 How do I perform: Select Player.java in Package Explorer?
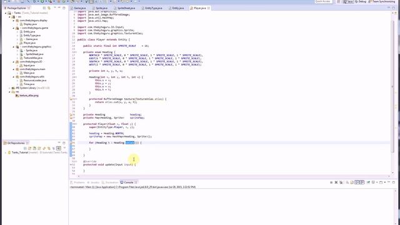coord(27,43)
